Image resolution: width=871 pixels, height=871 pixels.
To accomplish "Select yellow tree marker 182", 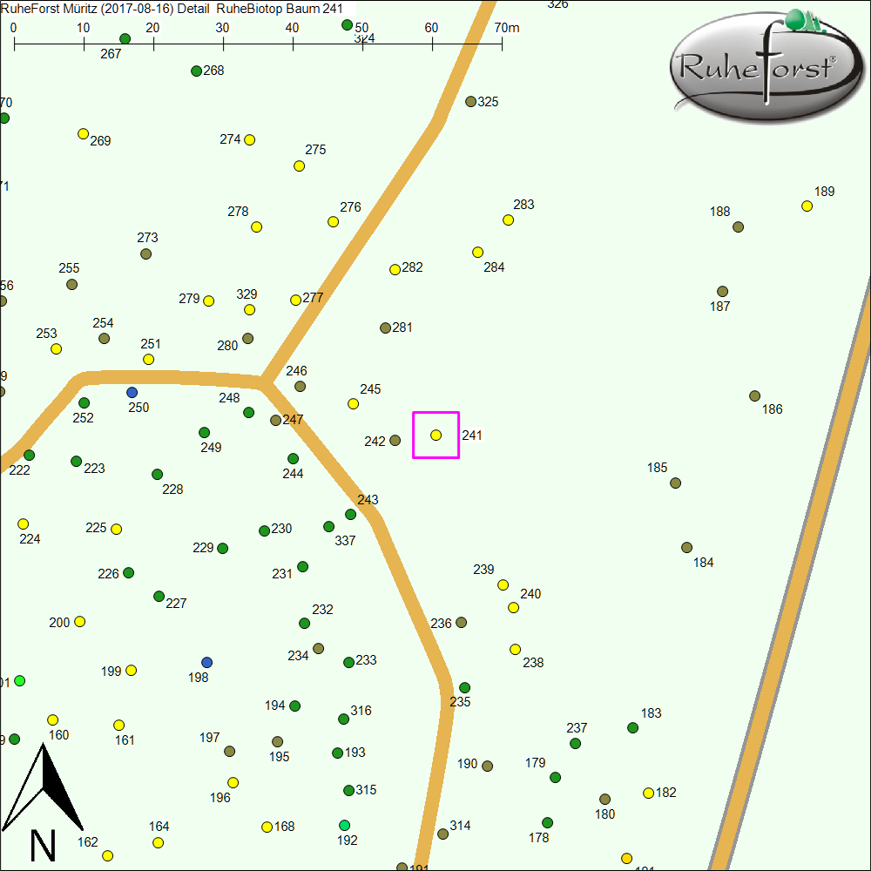I will coord(648,793).
